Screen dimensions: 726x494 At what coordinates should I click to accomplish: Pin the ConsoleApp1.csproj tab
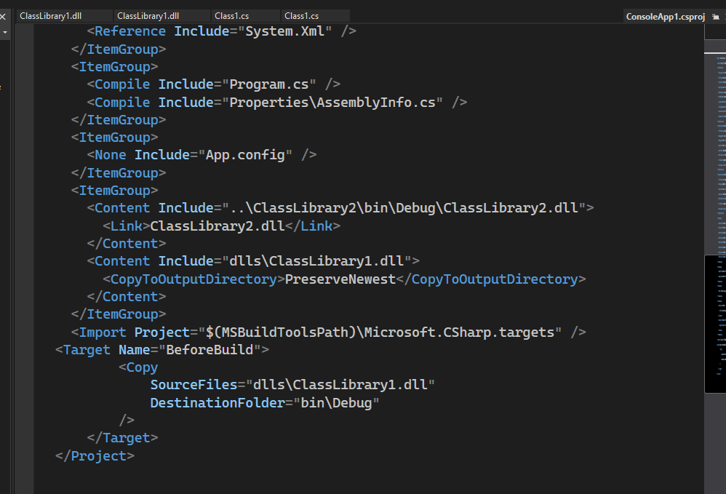tap(715, 17)
